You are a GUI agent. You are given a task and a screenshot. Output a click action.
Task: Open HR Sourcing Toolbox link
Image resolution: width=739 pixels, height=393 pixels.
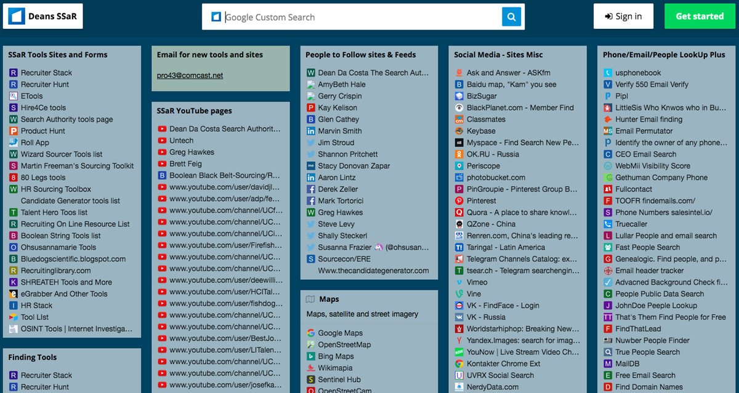click(x=56, y=189)
